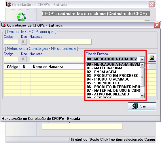Click the front window title bar application icon

coord(4,25)
